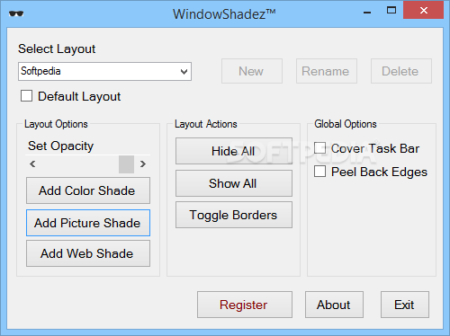This screenshot has height=336, width=450.
Task: Click the sunglasses app icon in title bar
Action: point(16,13)
